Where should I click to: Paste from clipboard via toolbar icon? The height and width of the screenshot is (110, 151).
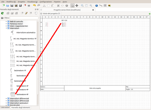[53, 6]
